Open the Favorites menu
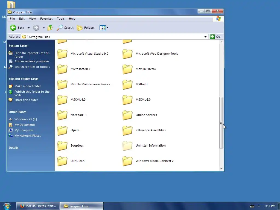 pyautogui.click(x=46, y=19)
